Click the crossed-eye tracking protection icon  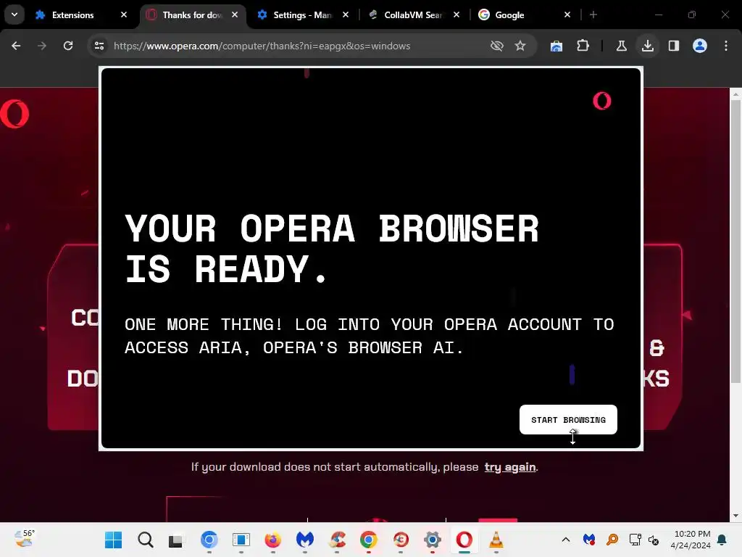point(496,46)
